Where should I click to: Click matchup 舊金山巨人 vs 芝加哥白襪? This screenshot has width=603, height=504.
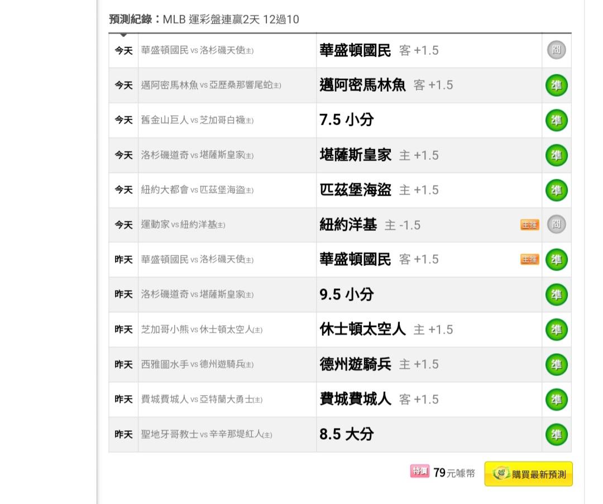coord(197,120)
